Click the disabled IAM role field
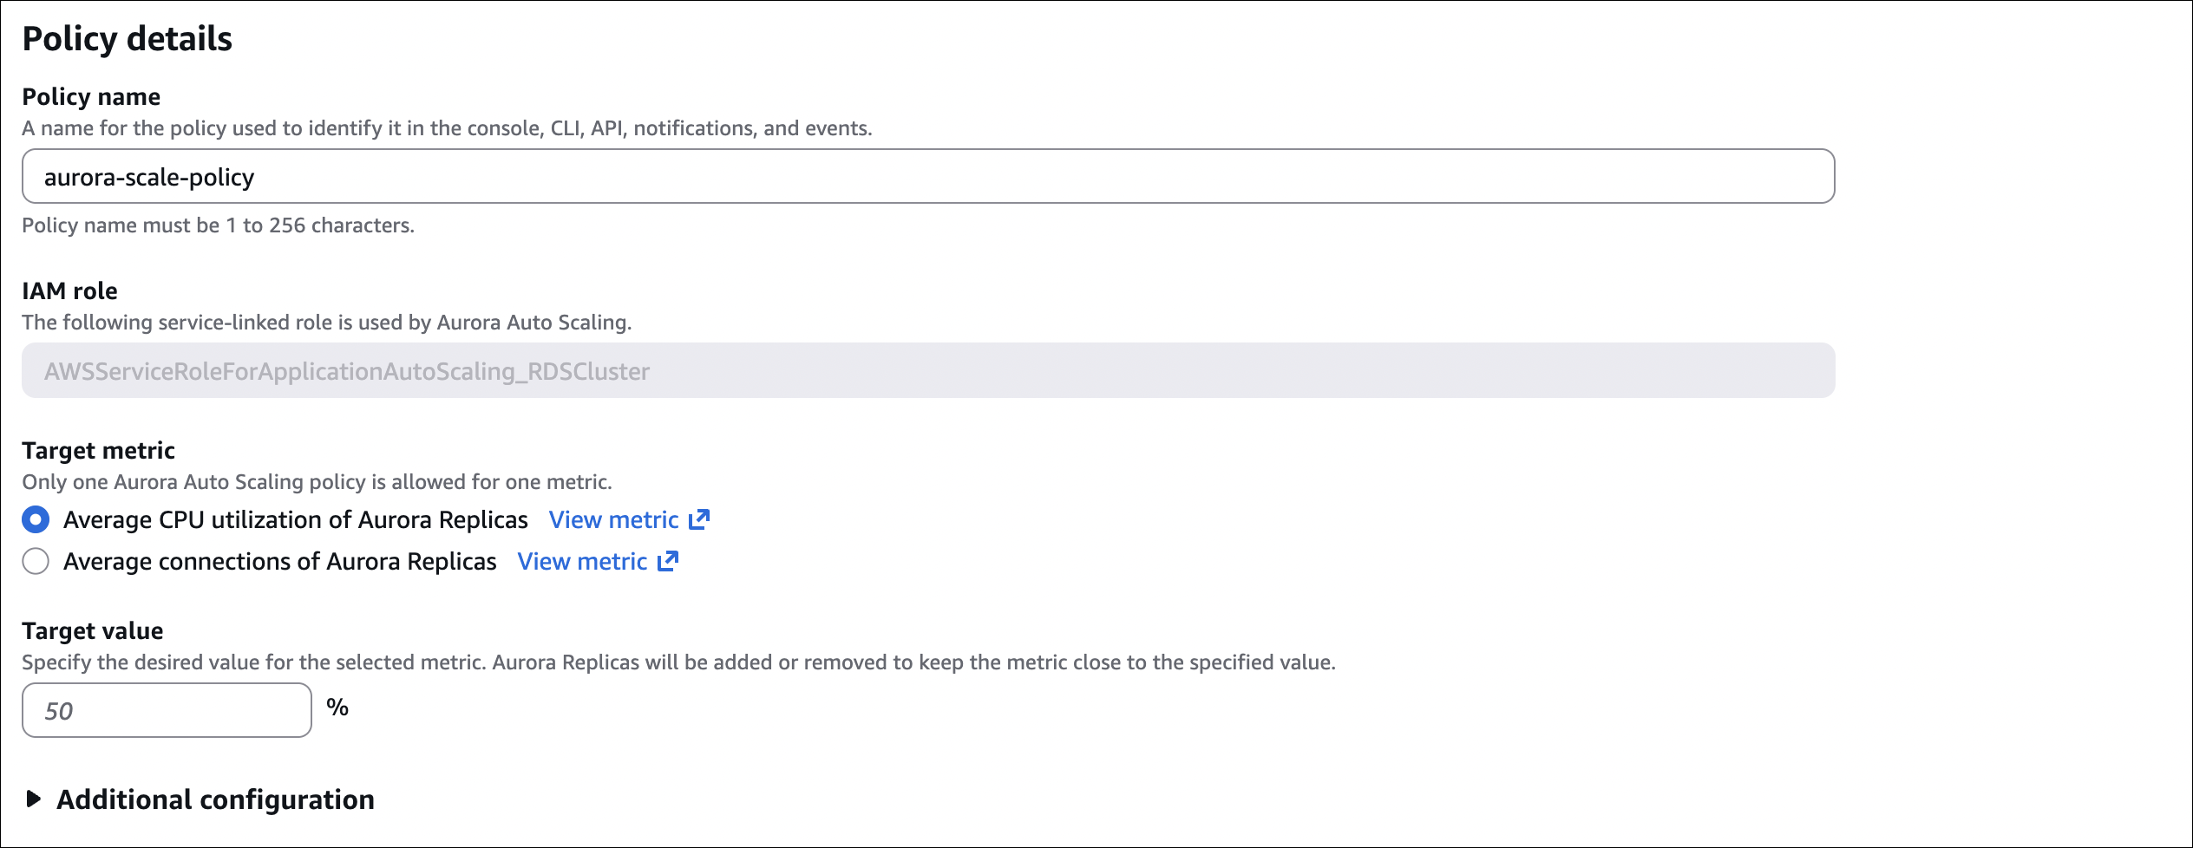The width and height of the screenshot is (2193, 848). pos(927,370)
